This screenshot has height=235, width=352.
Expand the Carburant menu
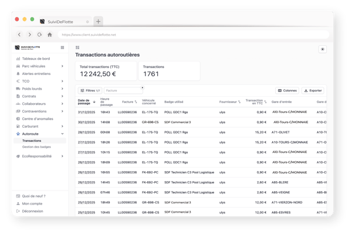tap(62, 127)
